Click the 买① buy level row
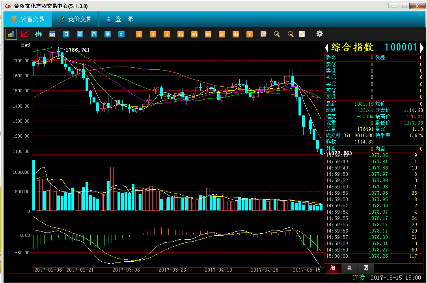427x283 pixels. [374, 84]
